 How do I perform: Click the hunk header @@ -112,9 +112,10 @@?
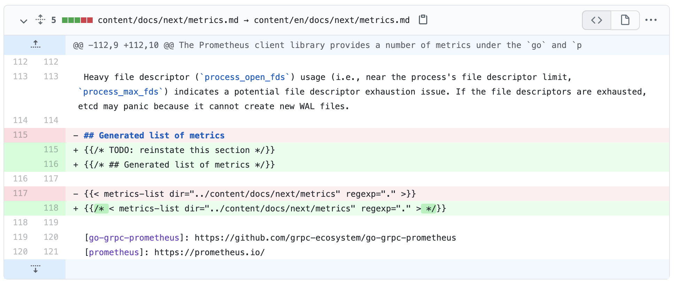(x=123, y=45)
